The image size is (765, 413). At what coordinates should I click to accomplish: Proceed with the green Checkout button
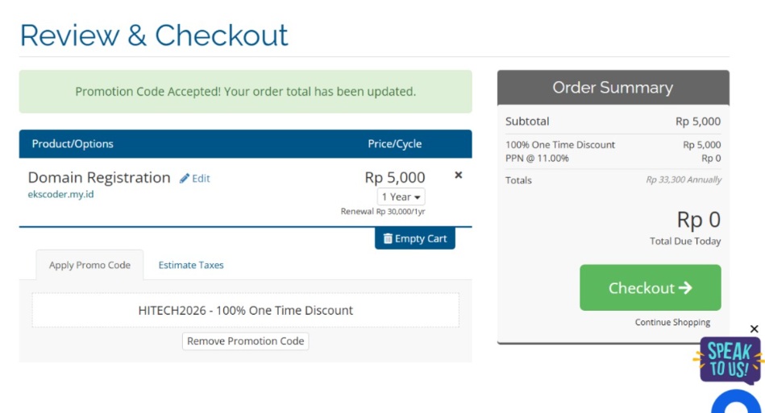click(651, 287)
